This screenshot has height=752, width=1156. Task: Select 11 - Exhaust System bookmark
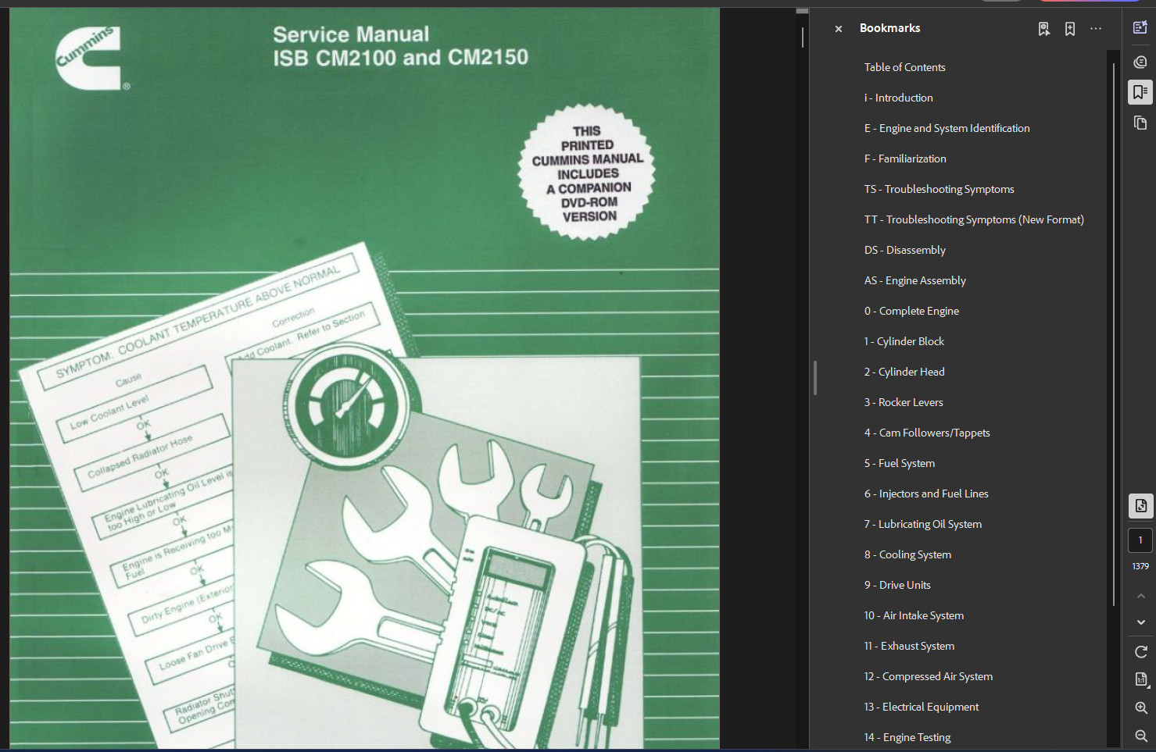(x=909, y=646)
